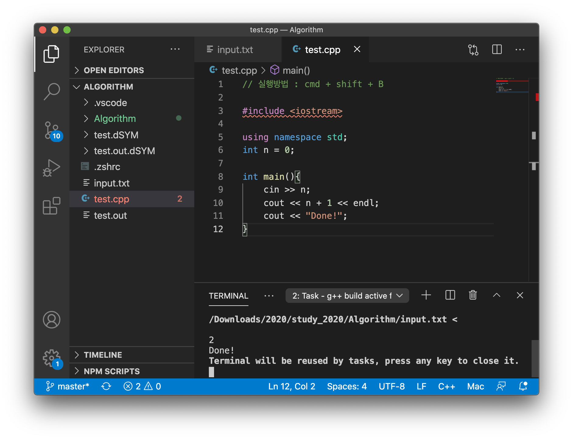Switch to the input.txt tab
Screen dimensions: 573x440
(235, 49)
